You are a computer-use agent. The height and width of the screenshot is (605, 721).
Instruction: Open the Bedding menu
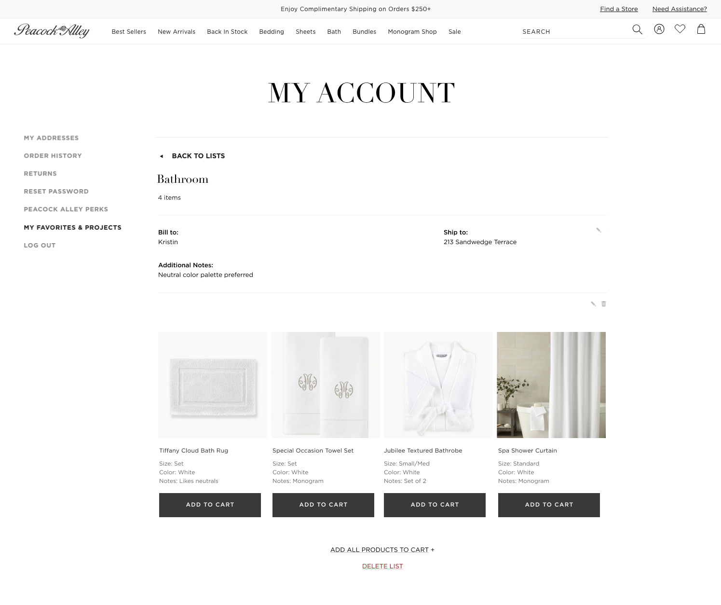[x=272, y=32]
